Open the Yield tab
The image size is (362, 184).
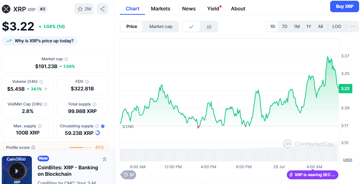click(213, 9)
